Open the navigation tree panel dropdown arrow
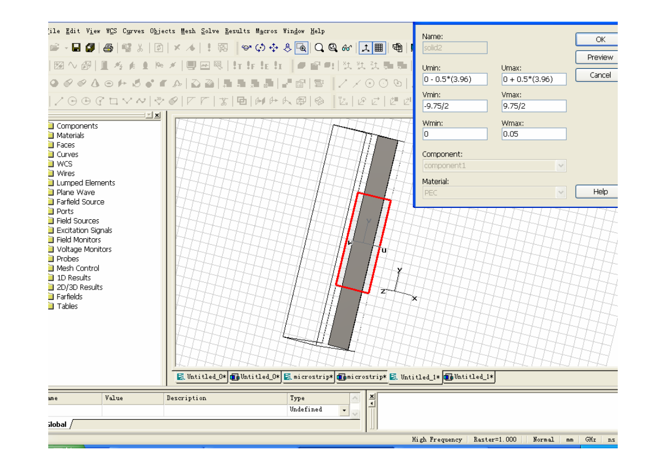 (x=149, y=115)
